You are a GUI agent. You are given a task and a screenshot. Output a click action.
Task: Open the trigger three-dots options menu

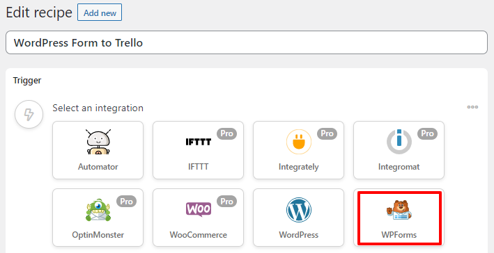click(x=472, y=107)
